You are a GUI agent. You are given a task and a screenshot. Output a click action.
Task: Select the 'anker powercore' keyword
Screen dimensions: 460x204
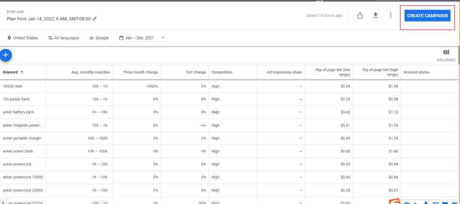tap(17, 164)
